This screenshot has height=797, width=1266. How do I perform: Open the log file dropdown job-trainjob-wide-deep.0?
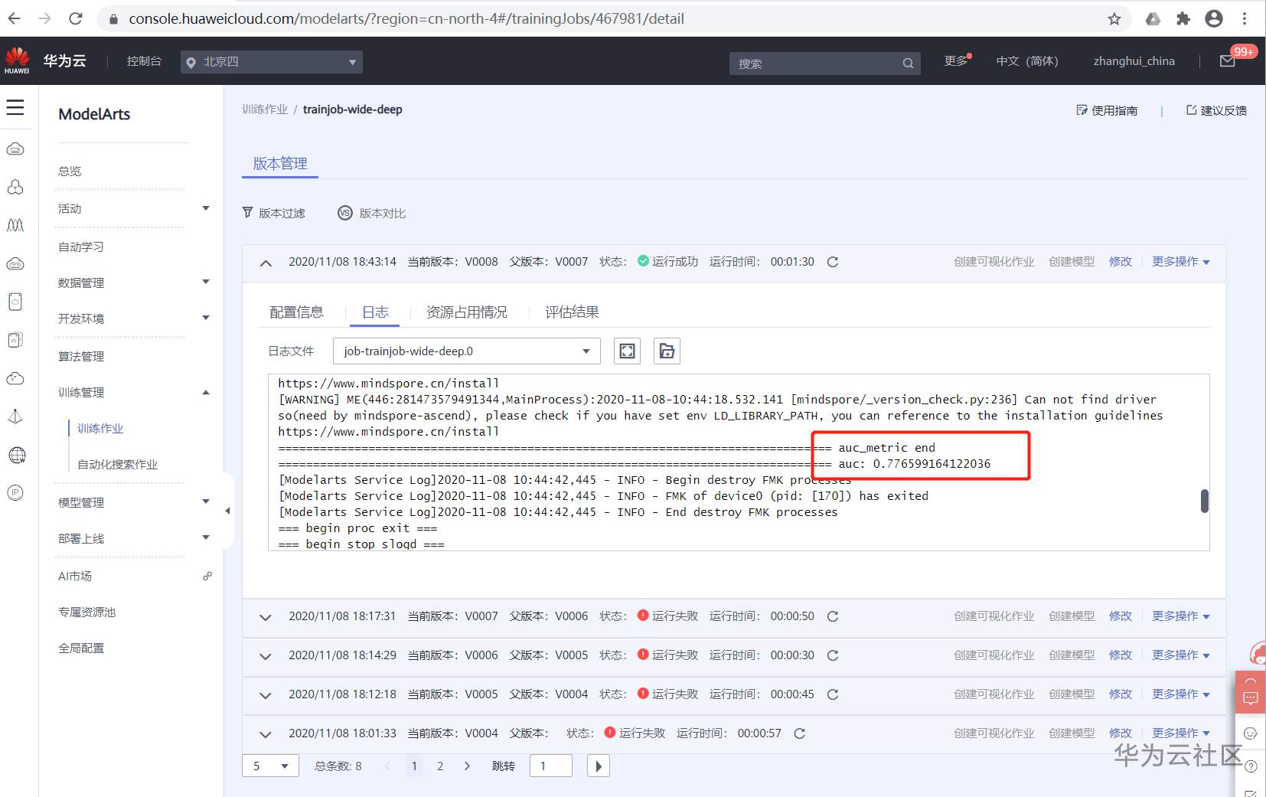point(467,351)
